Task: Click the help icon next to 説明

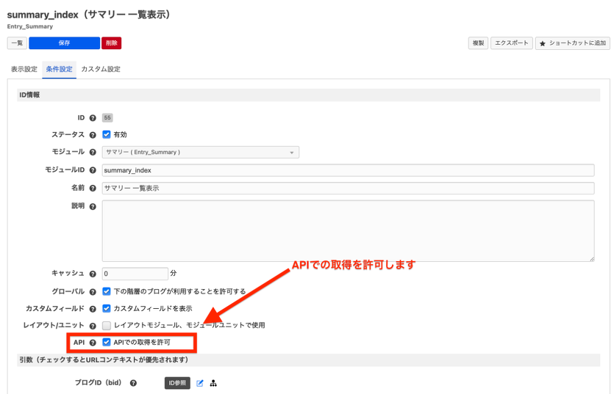Action: point(93,207)
